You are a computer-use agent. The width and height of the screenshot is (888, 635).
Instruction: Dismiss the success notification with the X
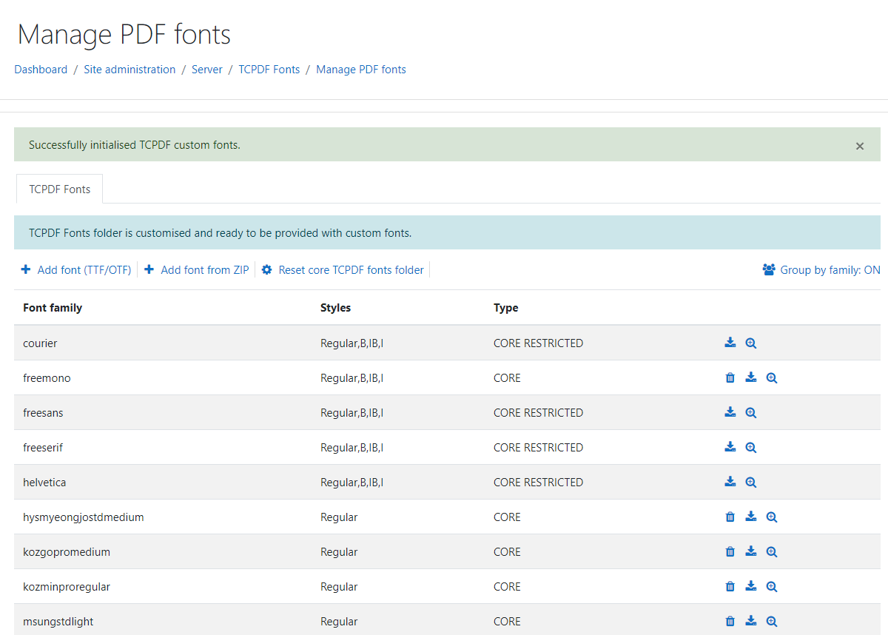(860, 146)
